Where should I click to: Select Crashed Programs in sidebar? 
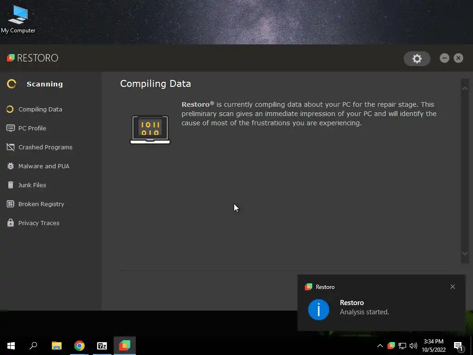(x=46, y=147)
